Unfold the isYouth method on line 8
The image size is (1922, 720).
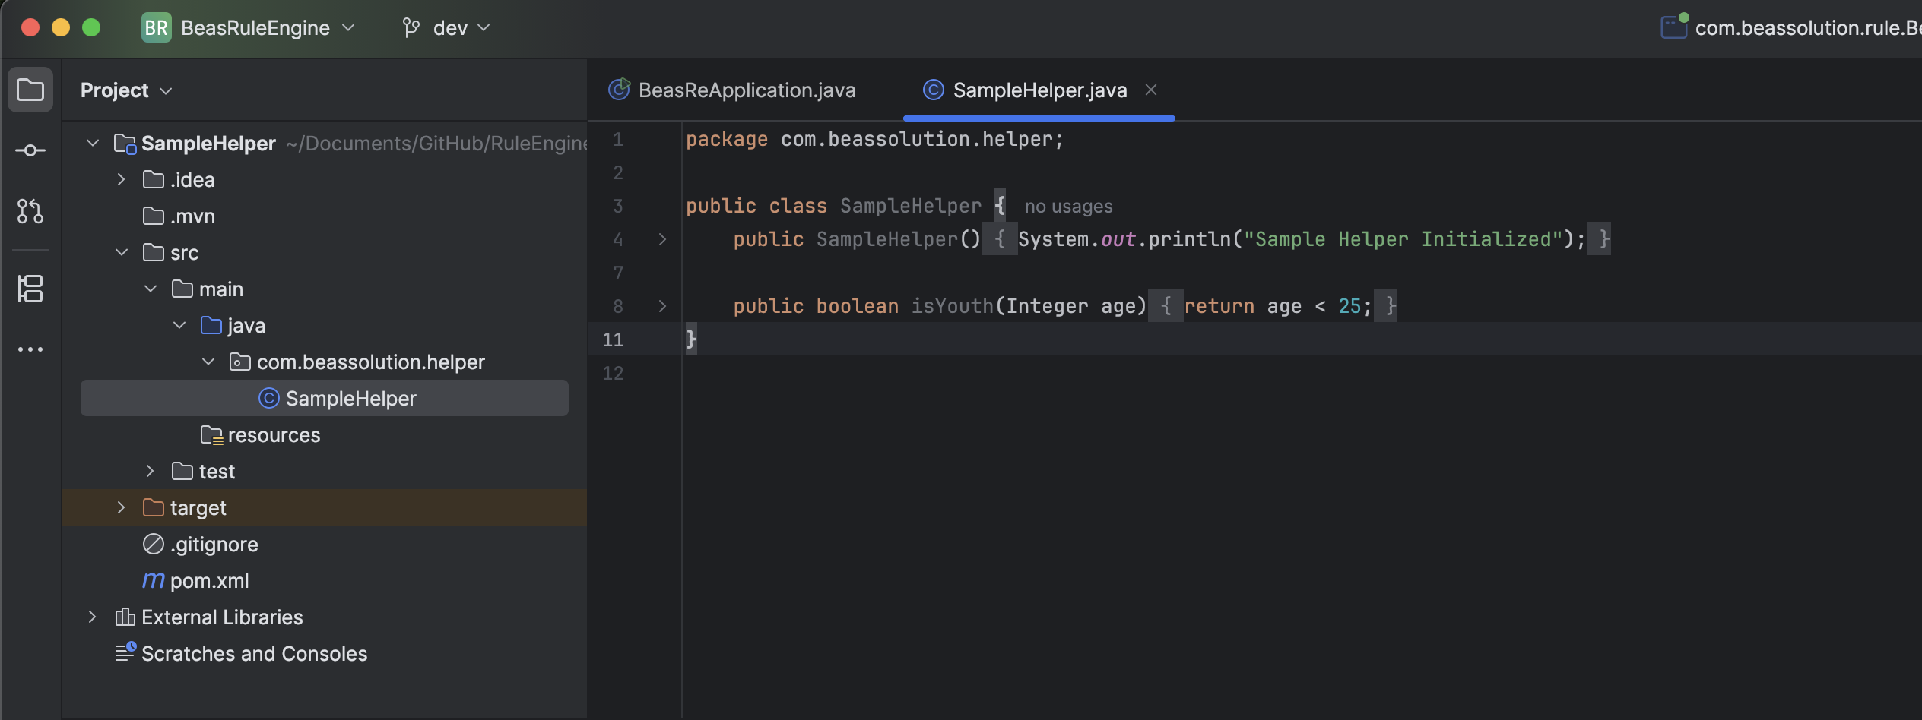(x=662, y=306)
